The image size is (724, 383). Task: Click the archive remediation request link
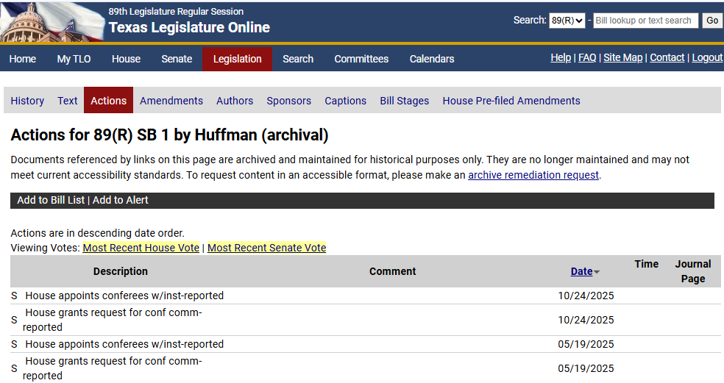coord(533,175)
